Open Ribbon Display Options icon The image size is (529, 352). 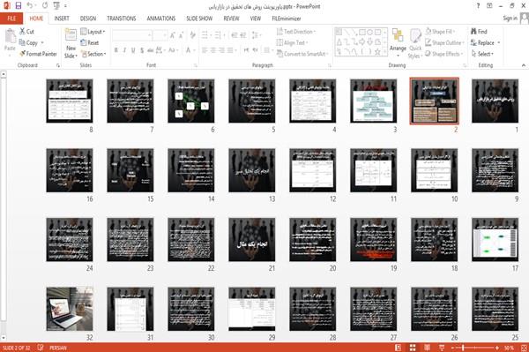[x=489, y=6]
